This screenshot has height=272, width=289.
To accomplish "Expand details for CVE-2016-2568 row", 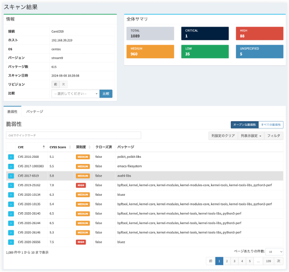I will pos(11,157).
